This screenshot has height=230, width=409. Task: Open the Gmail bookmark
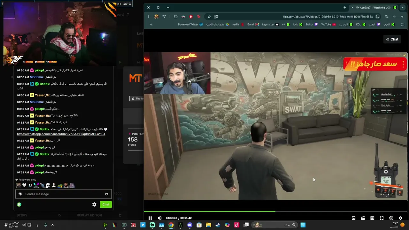tap(253, 25)
